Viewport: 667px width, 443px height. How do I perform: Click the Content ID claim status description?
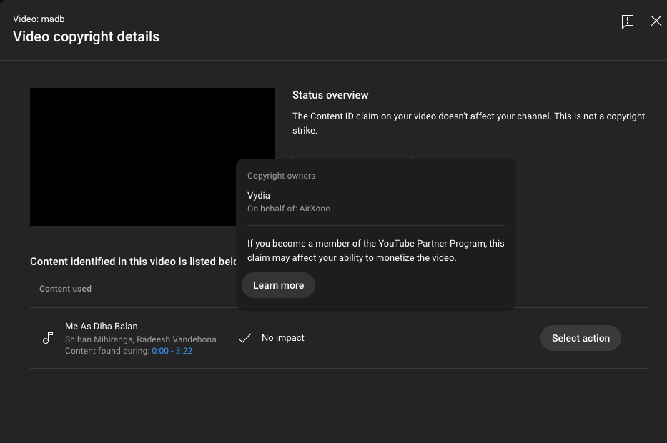468,123
